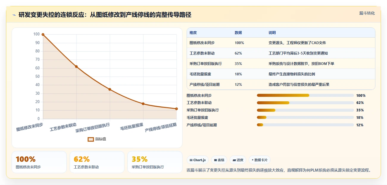Click the x-axis label 工艺参数未联动 in the chart
Screen dimensions: 387x185
[63, 127]
